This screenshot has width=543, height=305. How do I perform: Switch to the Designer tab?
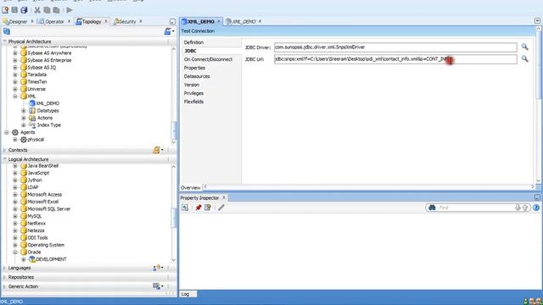(18, 21)
